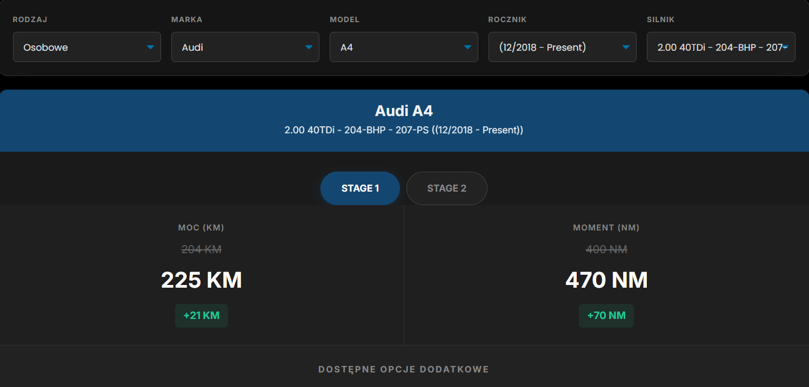The image size is (809, 387).
Task: Click the DOSTĘPNE OPCJE DODATKOWE heading
Action: point(404,369)
